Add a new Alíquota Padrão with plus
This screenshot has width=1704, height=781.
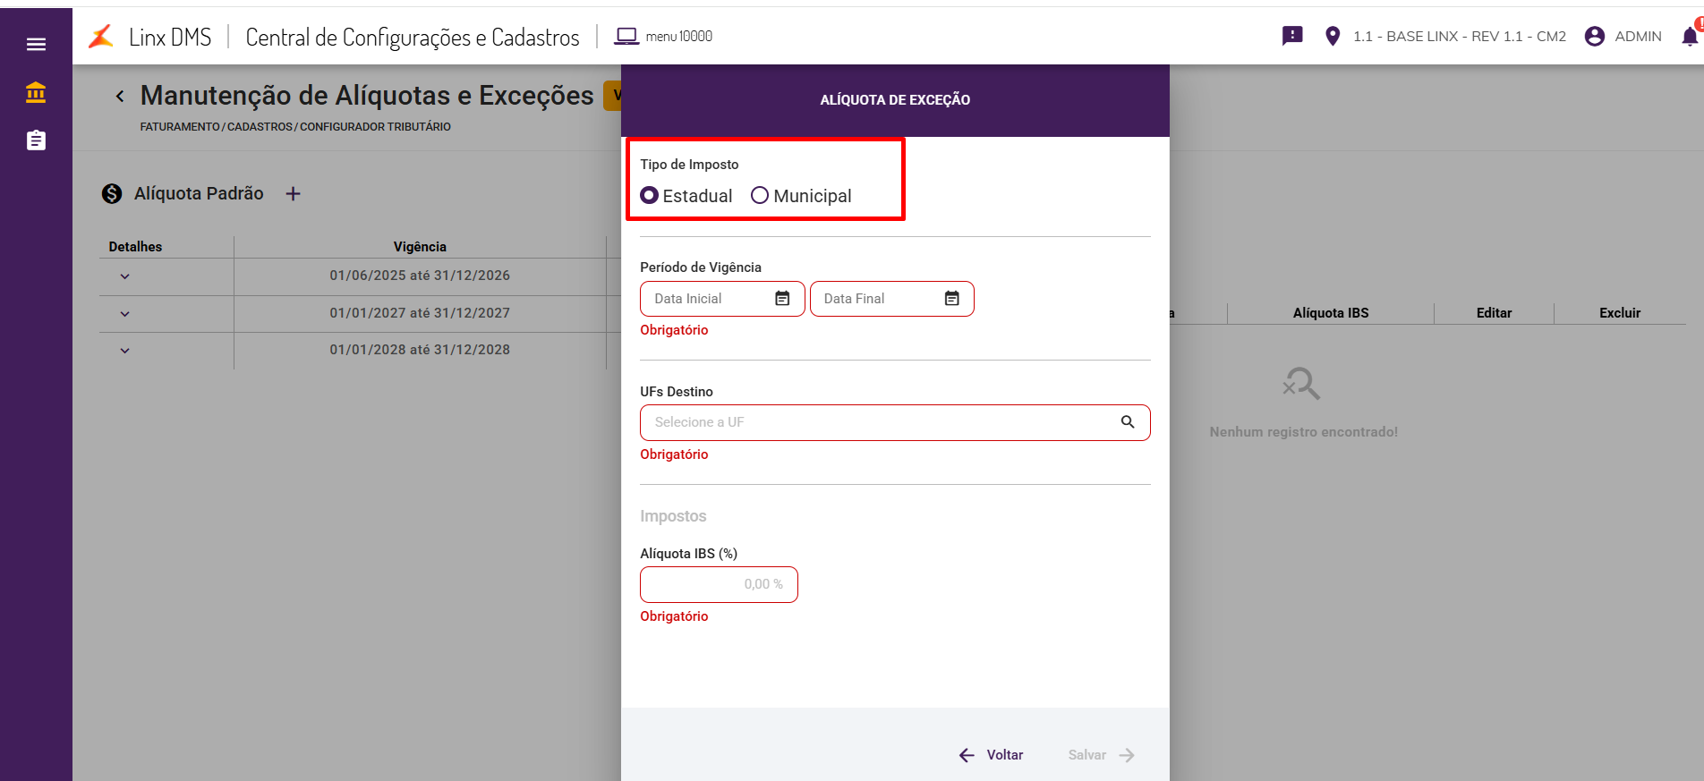(x=293, y=194)
